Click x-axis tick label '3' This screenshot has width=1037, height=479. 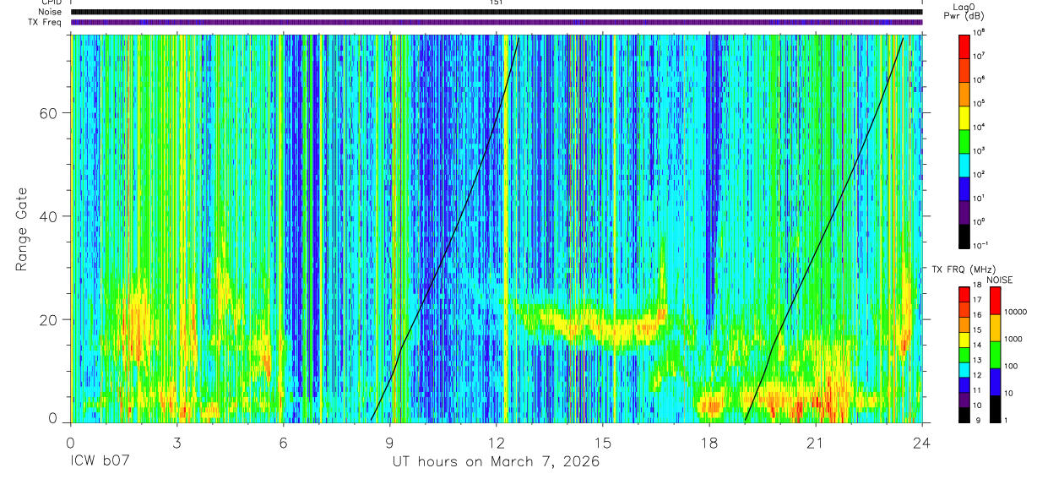click(176, 443)
